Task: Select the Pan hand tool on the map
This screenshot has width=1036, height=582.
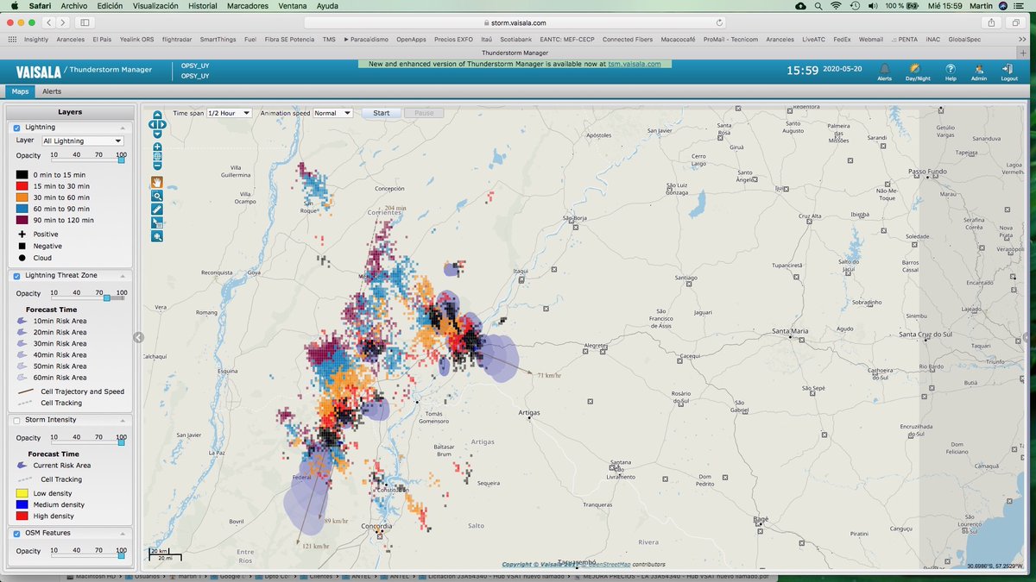Action: 157,182
